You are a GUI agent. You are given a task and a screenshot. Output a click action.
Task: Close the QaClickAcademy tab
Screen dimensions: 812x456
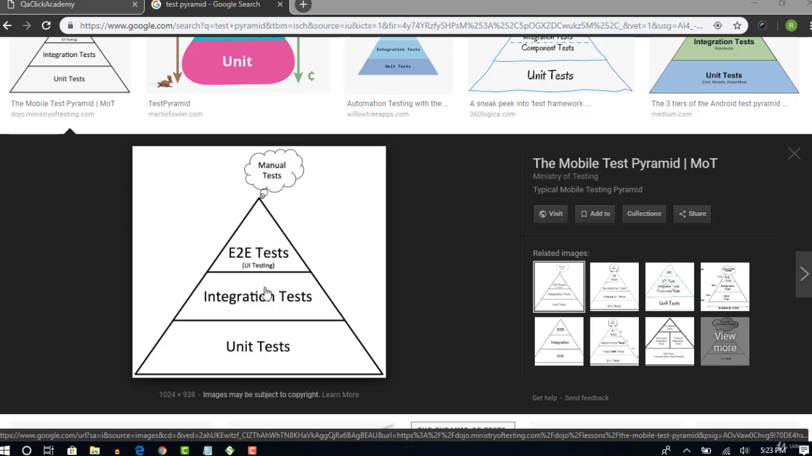tap(134, 4)
